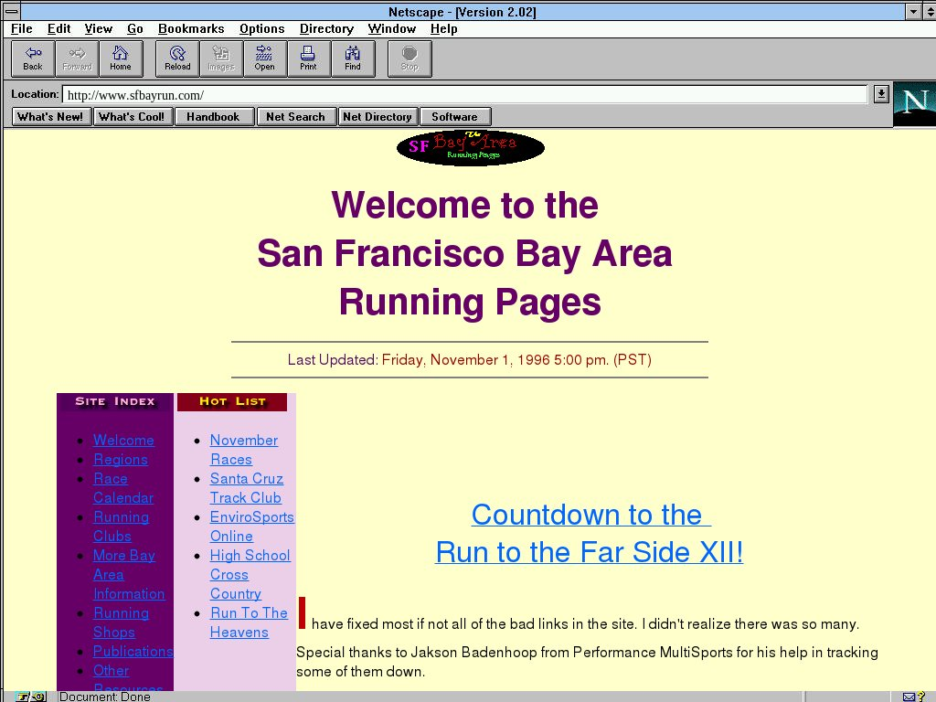The image size is (936, 702).
Task: Follow the Countdown to the Run link
Action: tap(589, 534)
